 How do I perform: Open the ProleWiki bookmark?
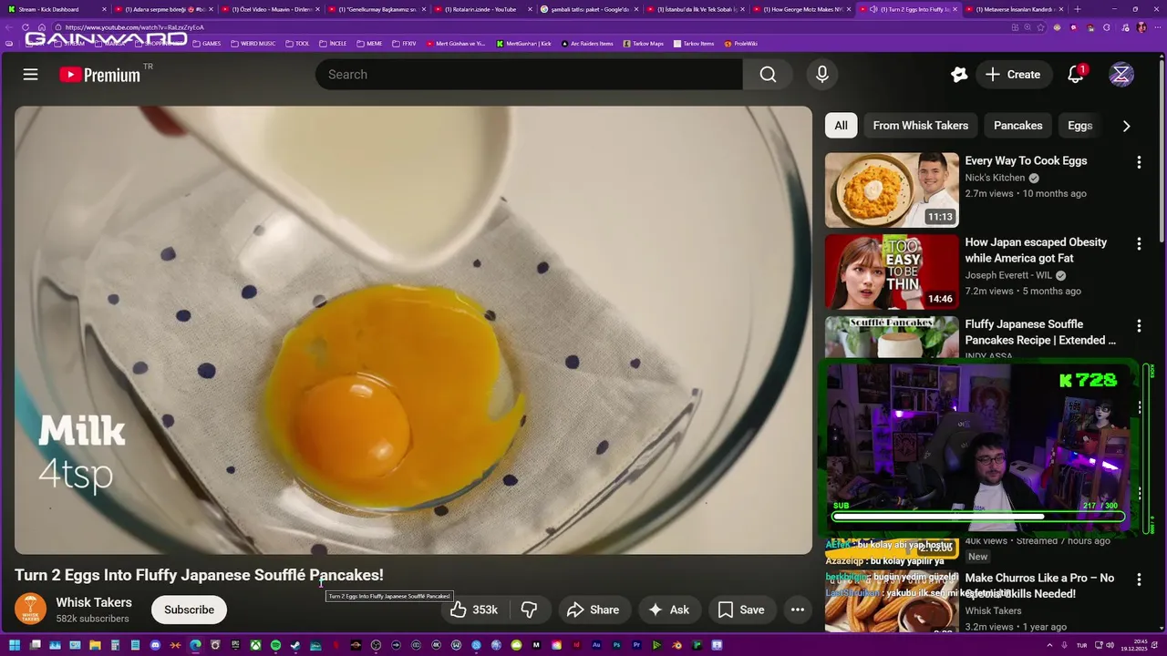[x=740, y=44]
